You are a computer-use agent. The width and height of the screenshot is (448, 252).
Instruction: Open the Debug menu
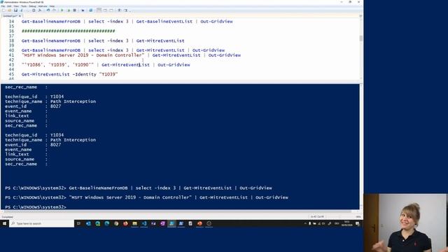33,6
